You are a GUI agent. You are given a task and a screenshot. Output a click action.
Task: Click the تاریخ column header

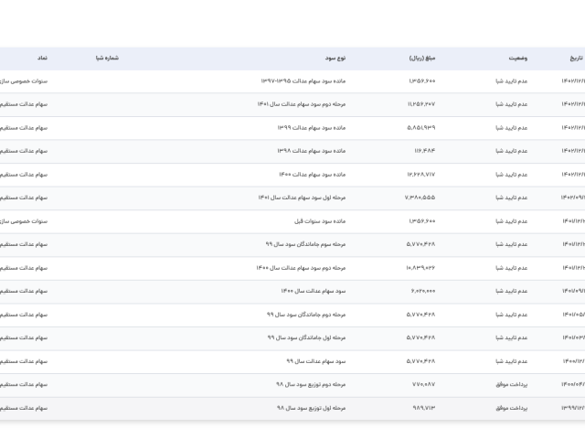(575, 58)
